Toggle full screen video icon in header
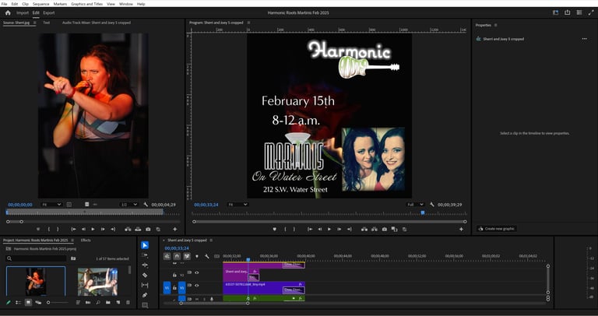Screen dimensions: 598x316 (x=591, y=12)
